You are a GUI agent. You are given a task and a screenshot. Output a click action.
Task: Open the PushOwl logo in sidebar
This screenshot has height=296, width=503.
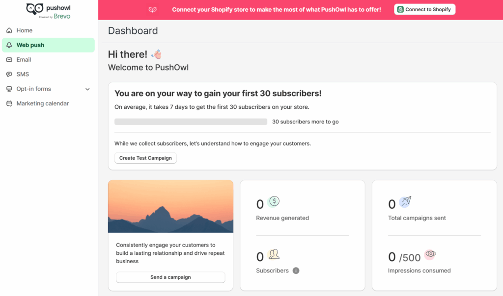(x=48, y=10)
